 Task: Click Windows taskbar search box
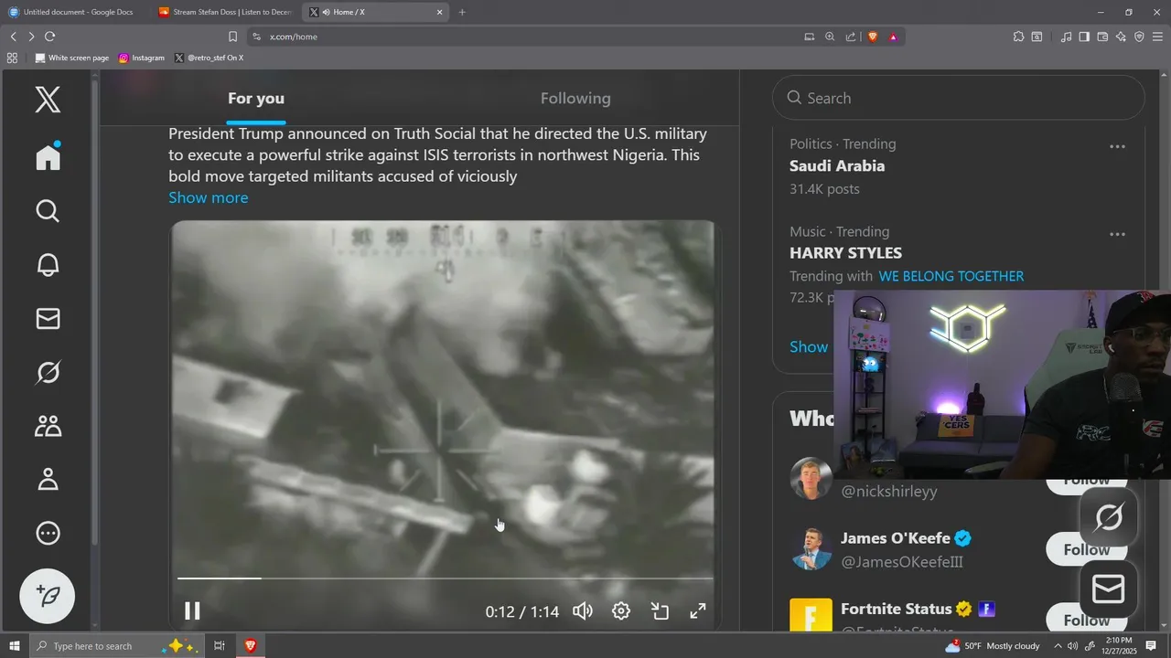click(116, 646)
